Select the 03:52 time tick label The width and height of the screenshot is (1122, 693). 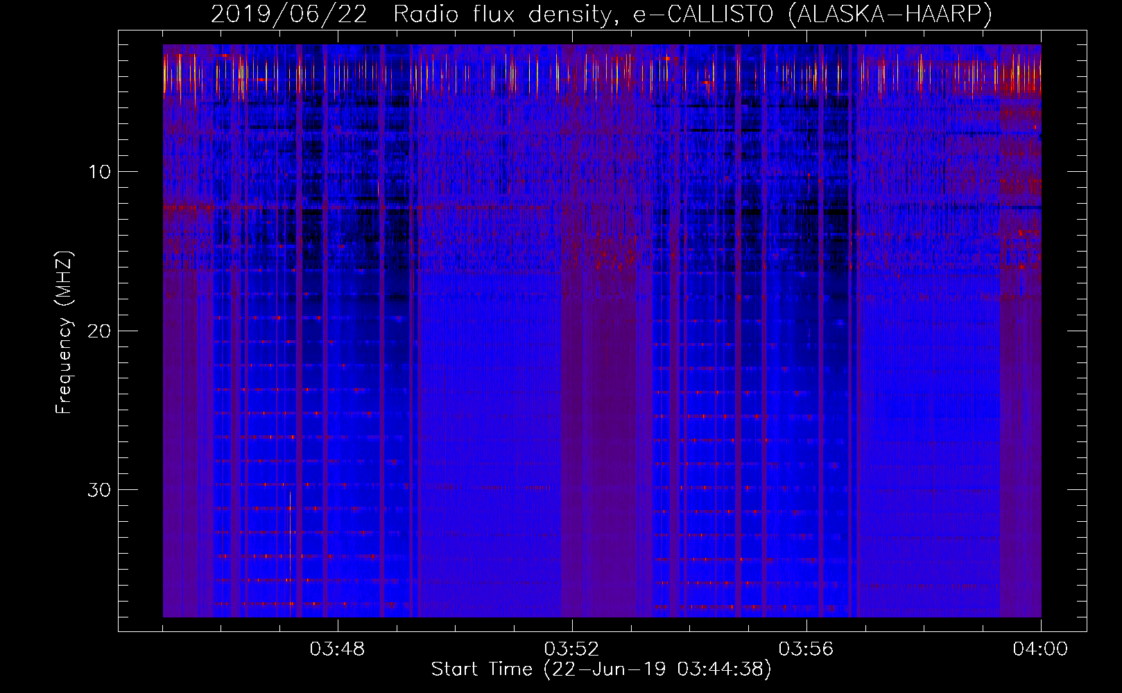tap(572, 649)
